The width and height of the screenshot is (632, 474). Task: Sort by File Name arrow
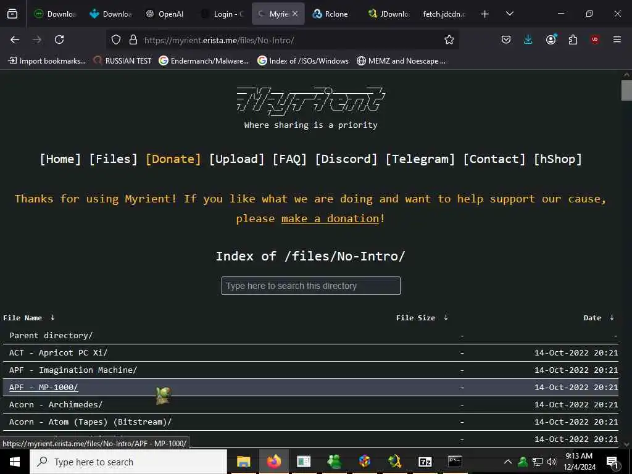tap(53, 318)
